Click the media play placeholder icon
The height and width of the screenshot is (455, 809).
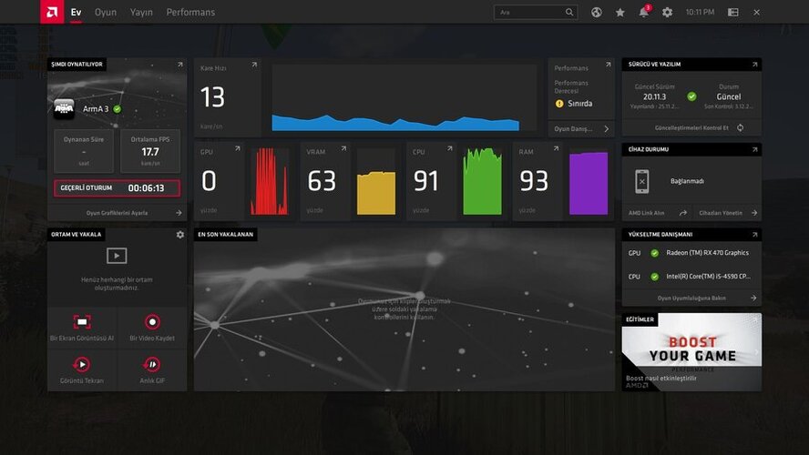coord(117,256)
